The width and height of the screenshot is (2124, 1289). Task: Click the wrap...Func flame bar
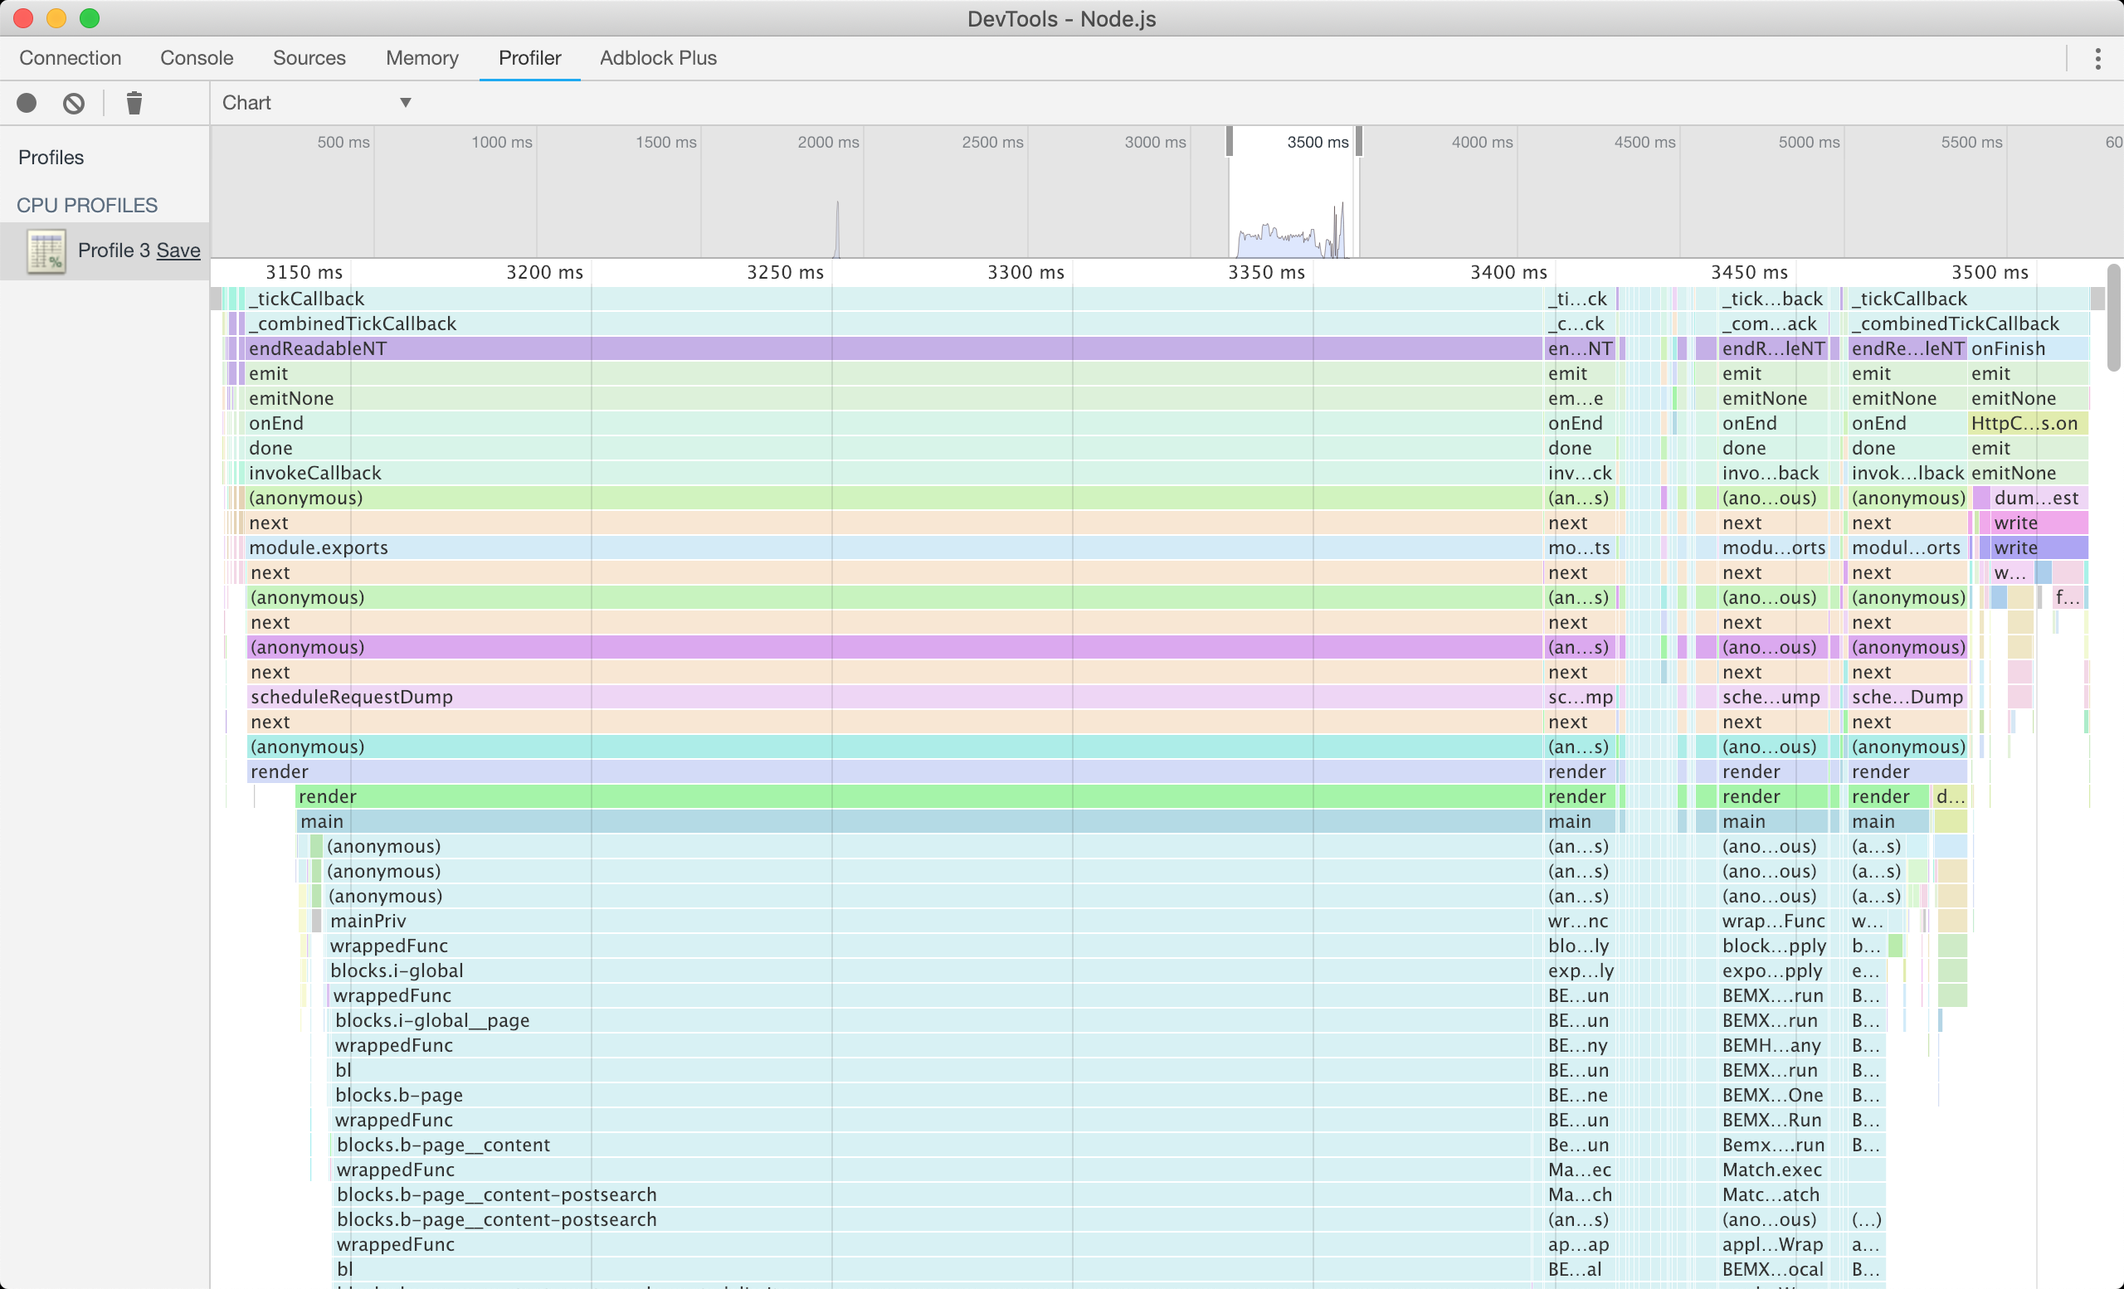(x=1772, y=921)
